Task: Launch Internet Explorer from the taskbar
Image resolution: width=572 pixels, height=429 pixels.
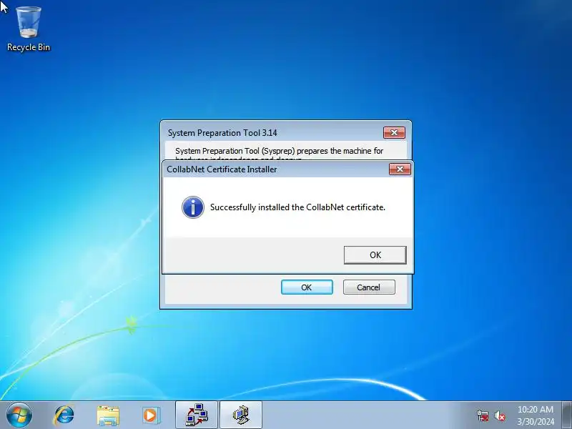Action: pos(64,415)
